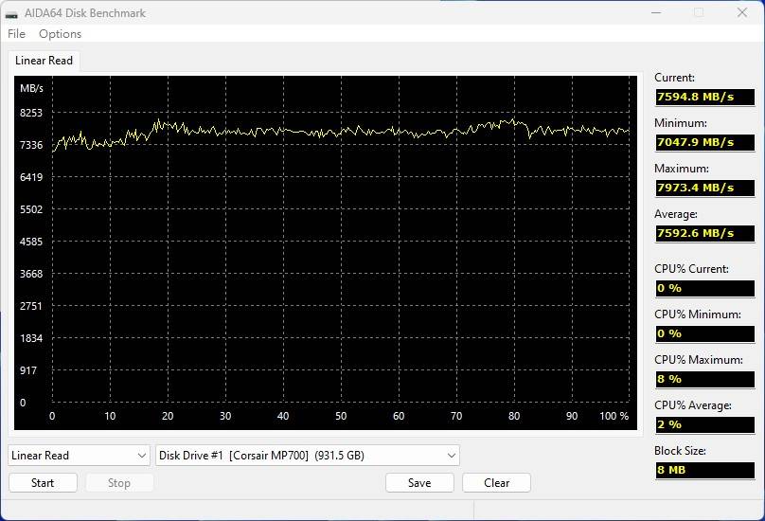Click the 8253 label on the graph axis

[x=31, y=113]
